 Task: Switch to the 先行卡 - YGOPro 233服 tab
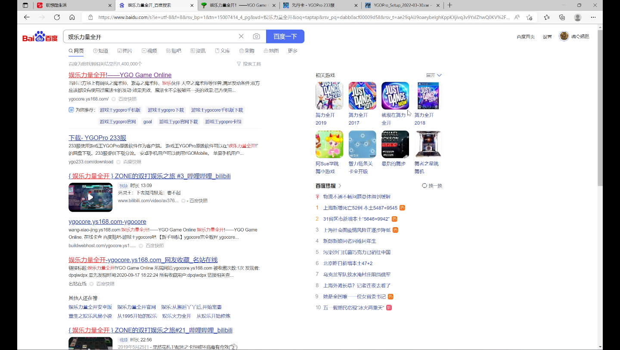[x=321, y=5]
